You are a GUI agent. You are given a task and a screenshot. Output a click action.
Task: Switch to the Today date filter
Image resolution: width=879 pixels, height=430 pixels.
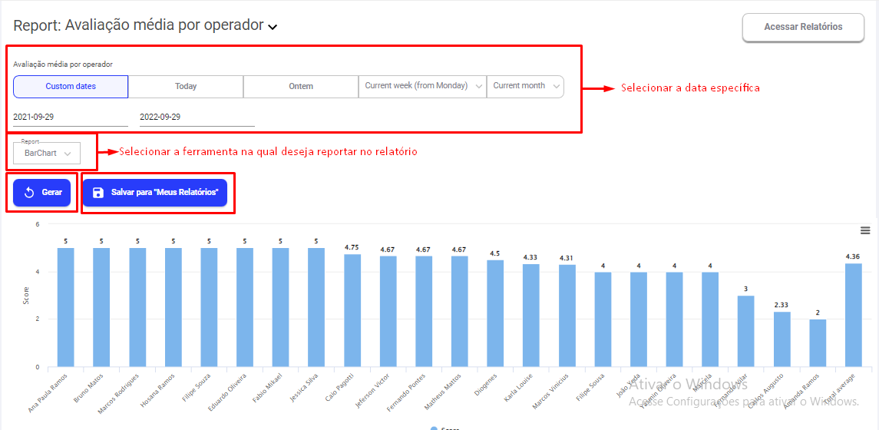(x=186, y=87)
